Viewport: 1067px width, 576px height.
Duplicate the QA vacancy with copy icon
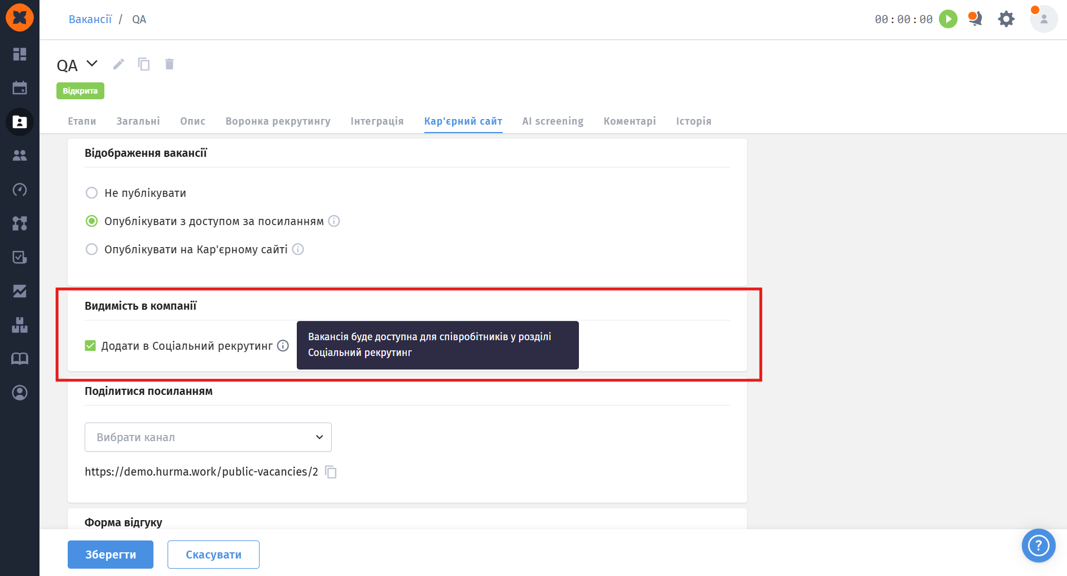[144, 64]
